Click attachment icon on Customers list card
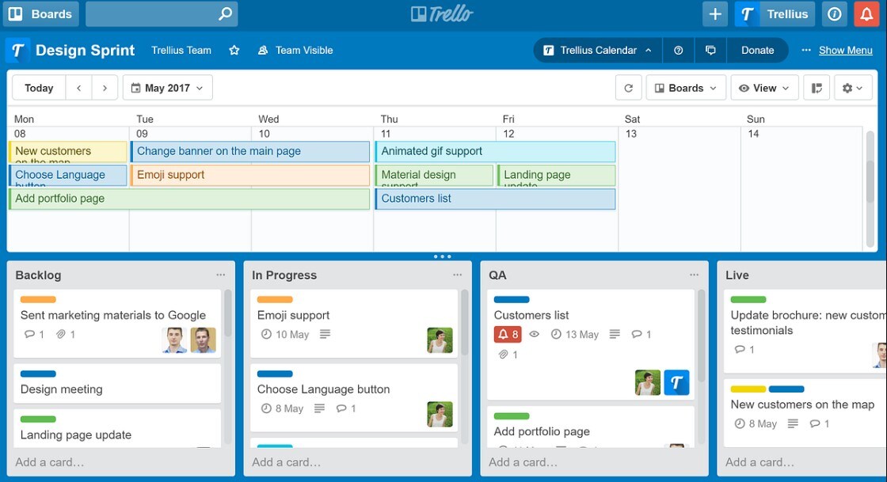Screen dimensions: 887x482 pos(503,355)
